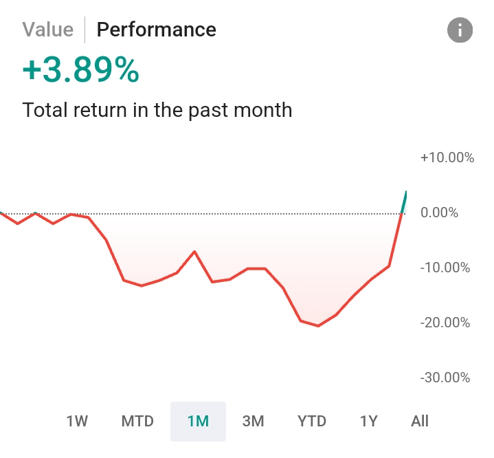Click the +10.00% axis label

point(447,157)
